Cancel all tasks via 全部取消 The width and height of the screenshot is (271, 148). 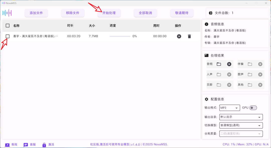pos(145,13)
